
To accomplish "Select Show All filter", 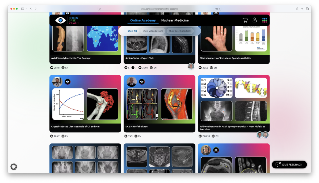I will pyautogui.click(x=132, y=31).
